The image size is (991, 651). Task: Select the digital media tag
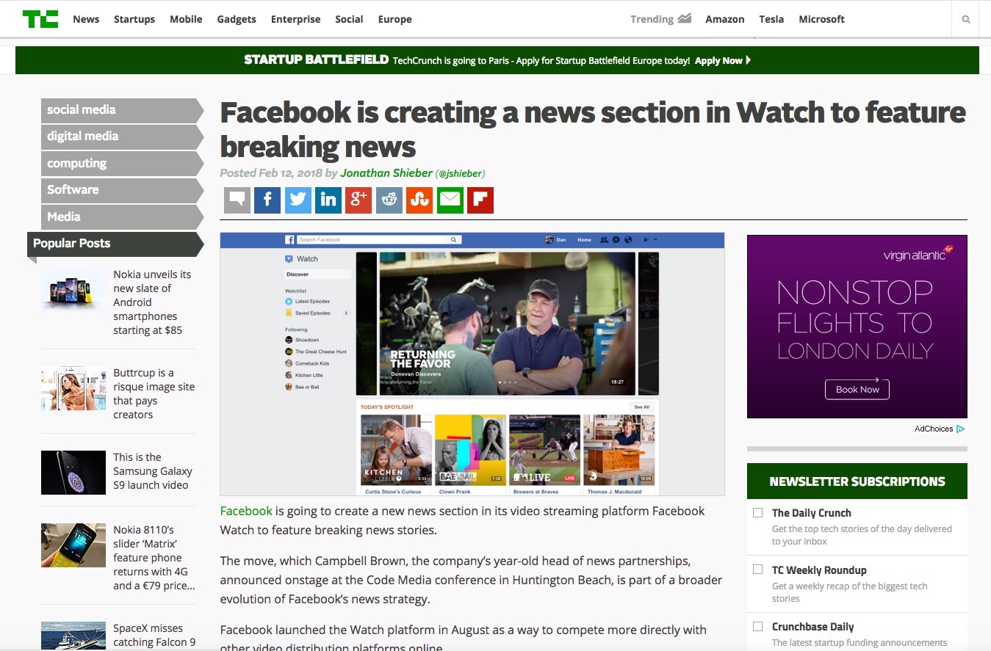pos(122,137)
